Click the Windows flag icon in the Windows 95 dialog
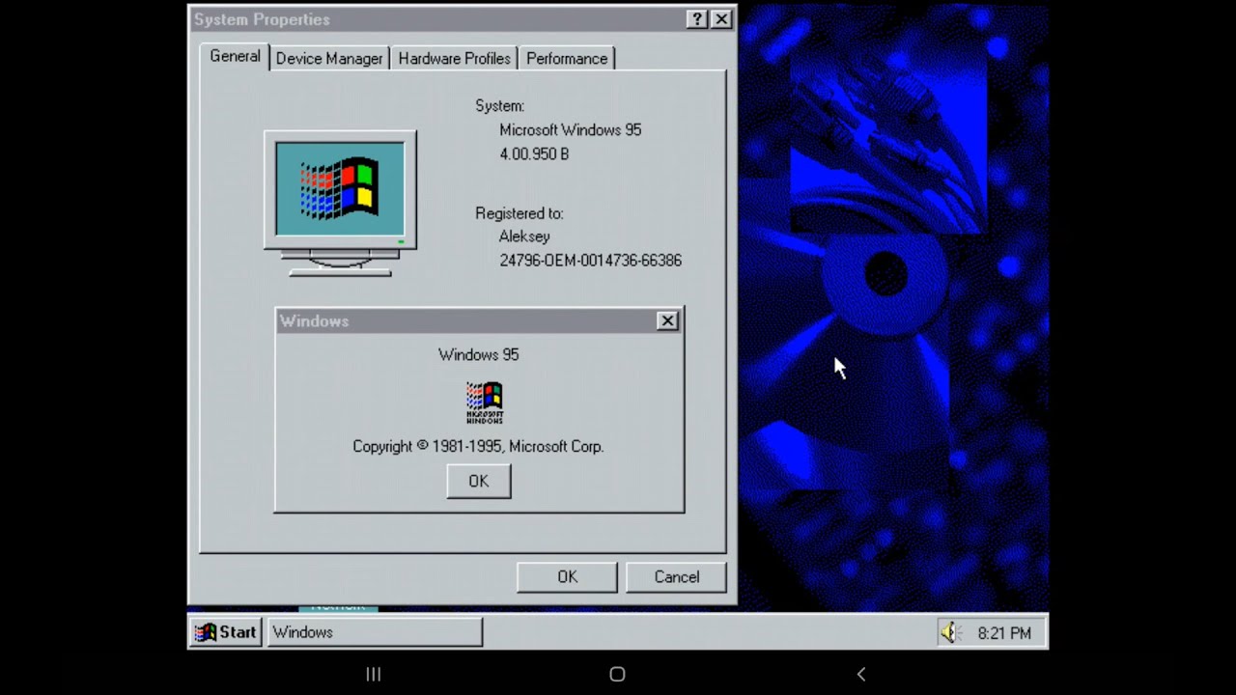The image size is (1236, 695). tap(485, 403)
